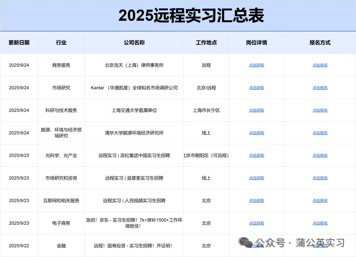Select 人民视频实习生招聘 cell
The height and width of the screenshot is (257, 356).
[134, 201]
